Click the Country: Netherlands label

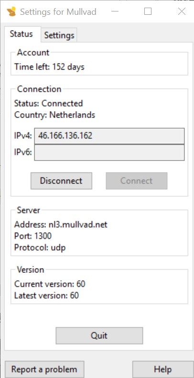[54, 115]
